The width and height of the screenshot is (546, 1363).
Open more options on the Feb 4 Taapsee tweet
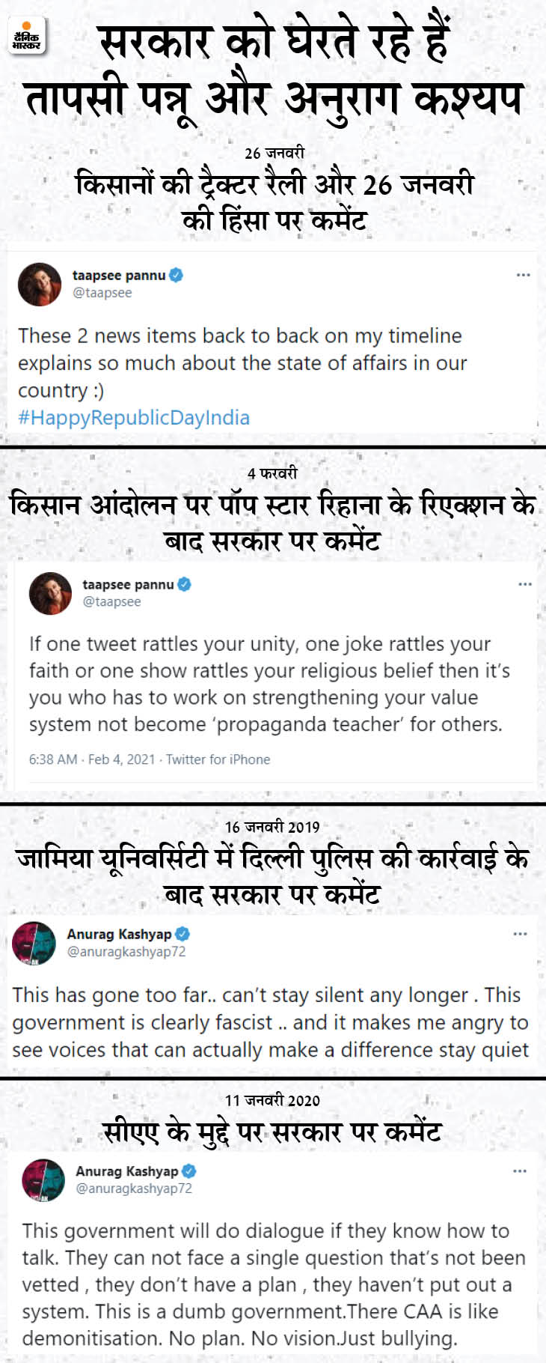pyautogui.click(x=525, y=583)
